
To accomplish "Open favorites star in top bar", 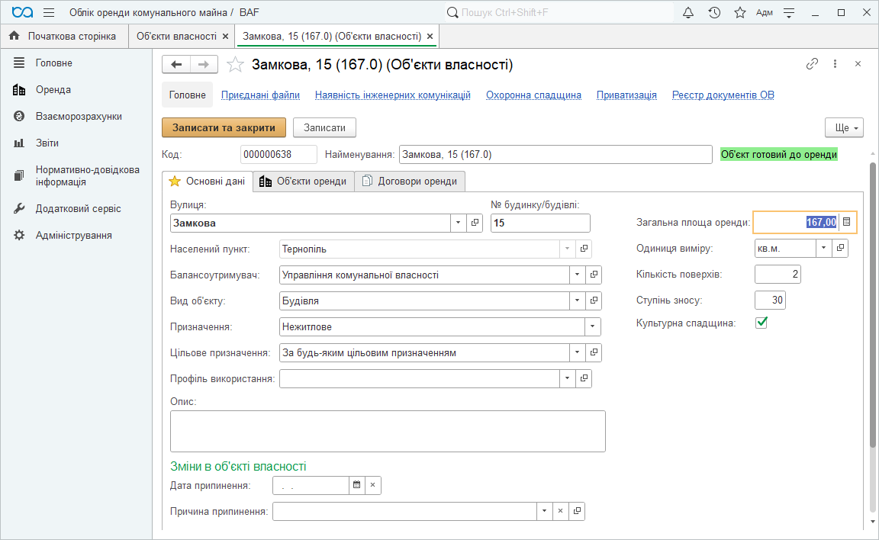I will [x=739, y=13].
